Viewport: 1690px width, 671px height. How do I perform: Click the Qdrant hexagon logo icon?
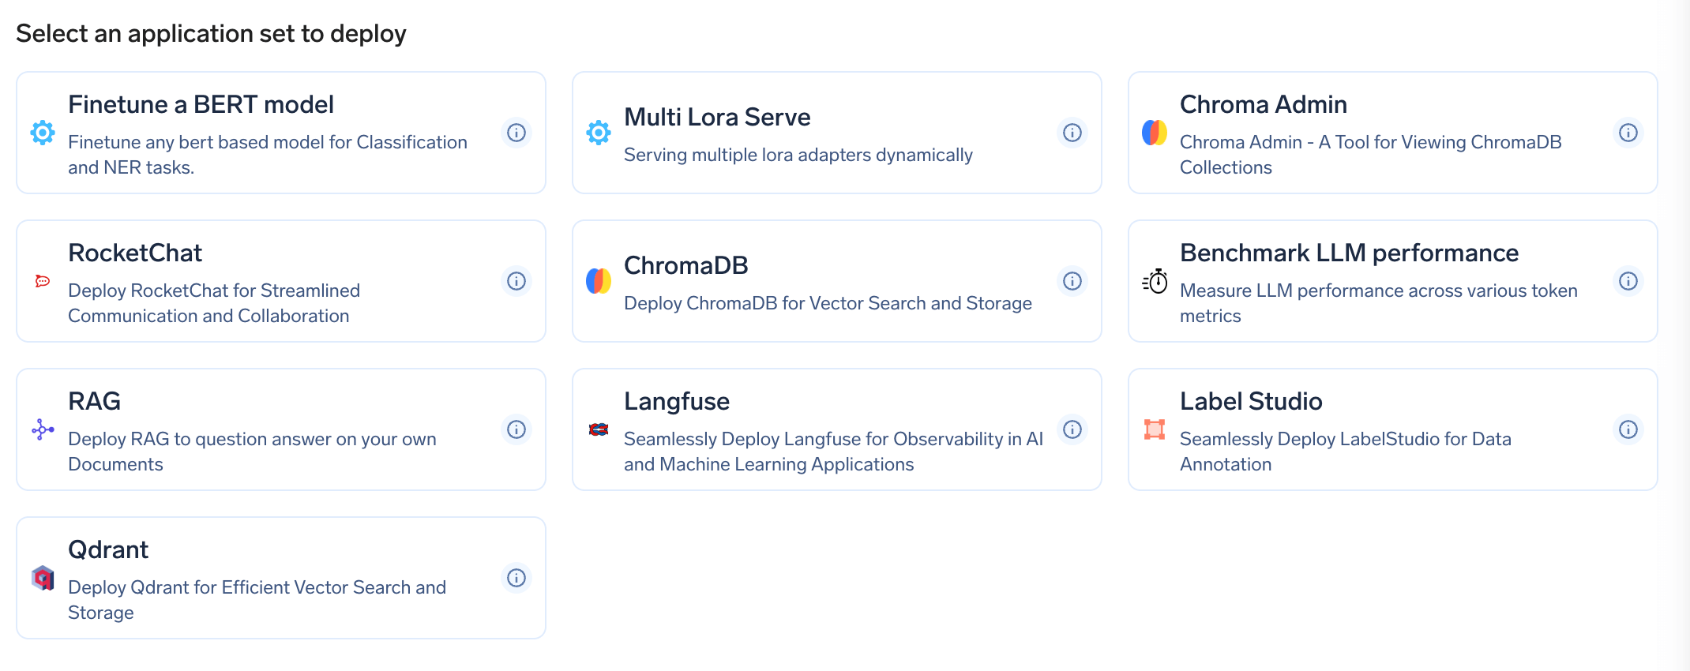click(43, 578)
